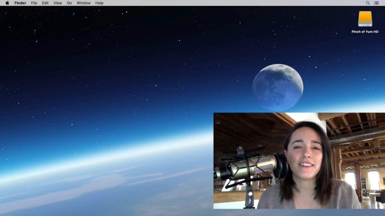385x216 pixels.
Task: Open the Help menu
Action: click(x=99, y=3)
